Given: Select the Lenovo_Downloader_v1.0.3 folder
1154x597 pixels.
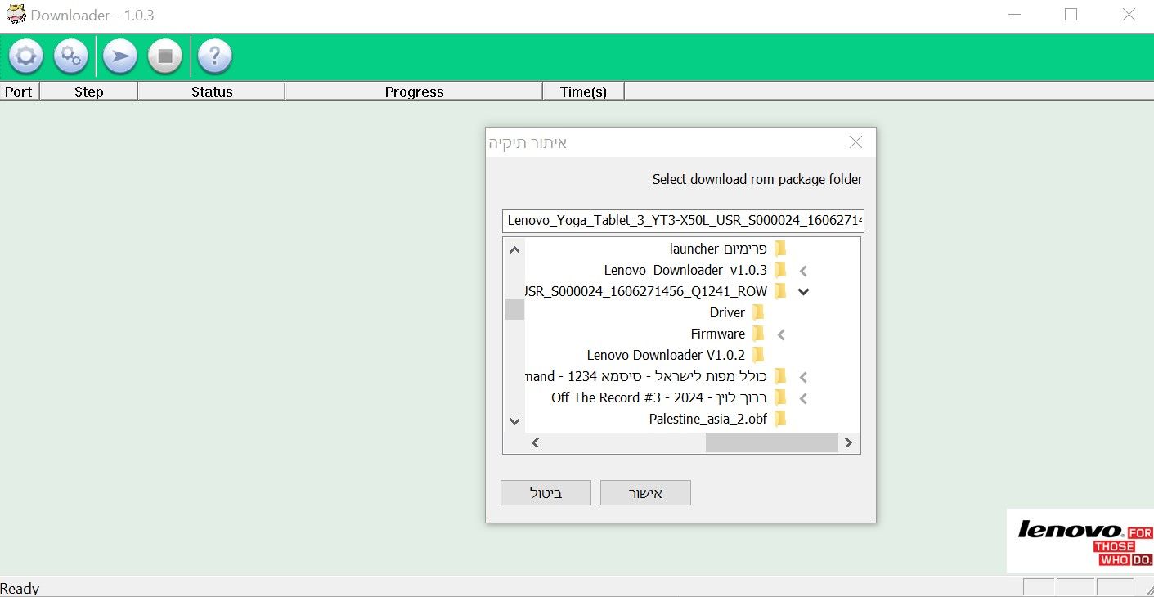Looking at the screenshot, I should click(685, 270).
